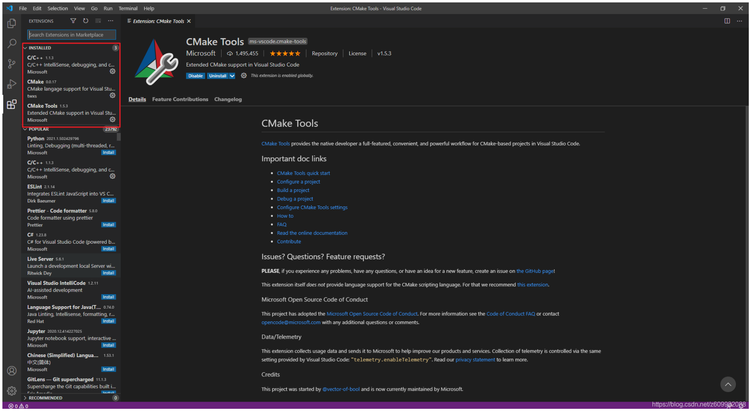
Task: Install the C# extension
Action: 108,249
